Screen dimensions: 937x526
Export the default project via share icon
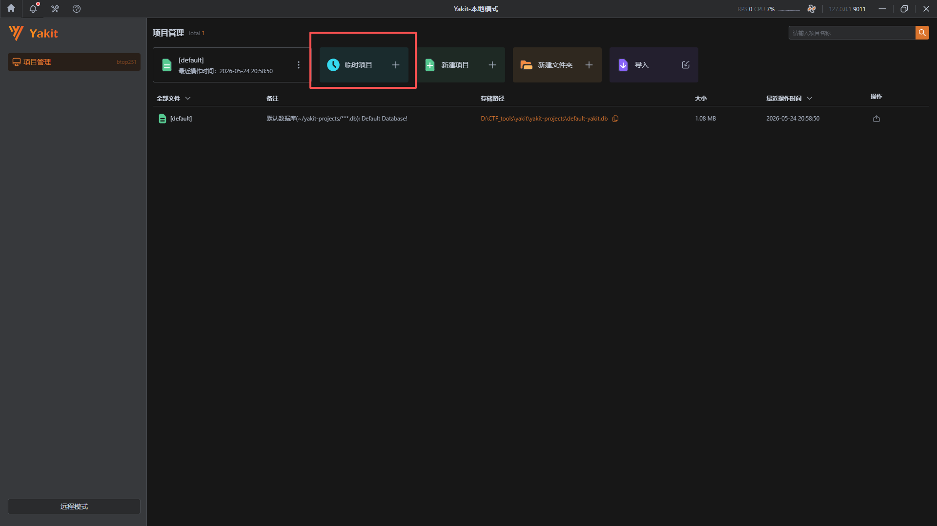point(876,119)
